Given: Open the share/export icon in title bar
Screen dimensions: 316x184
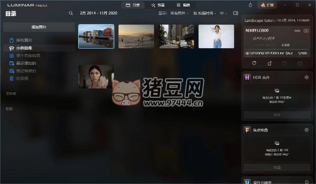Looking at the screenshot, I should pyautogui.click(x=250, y=5).
